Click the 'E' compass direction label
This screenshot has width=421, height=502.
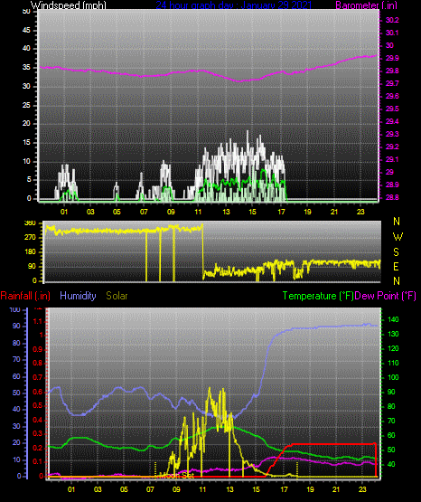coord(396,267)
